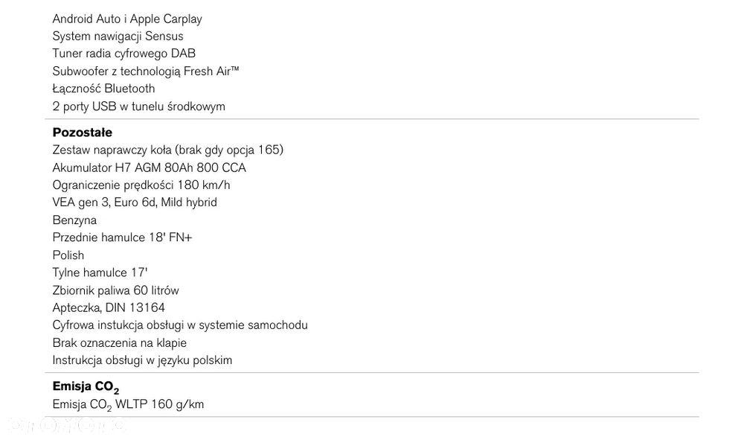The image size is (744, 440).
Task: Click the OTOMOTO watermark logo
Action: coord(67,425)
